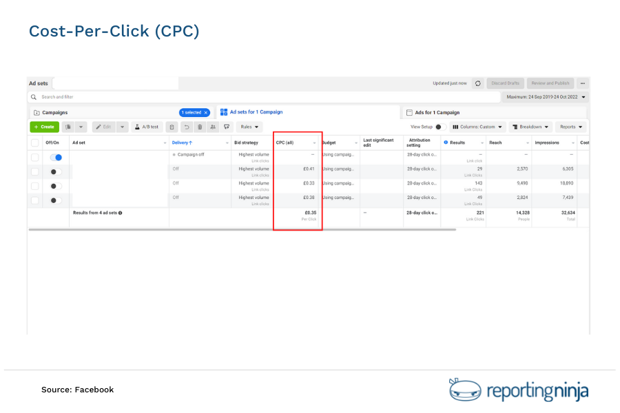Select the Duplicate icon in the toolbar
This screenshot has width=620, height=413.
[70, 127]
